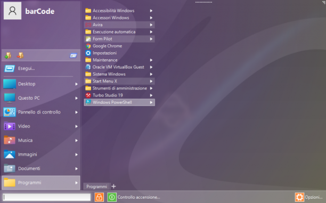Launch Google Chrome from the icon

pyautogui.click(x=88, y=46)
